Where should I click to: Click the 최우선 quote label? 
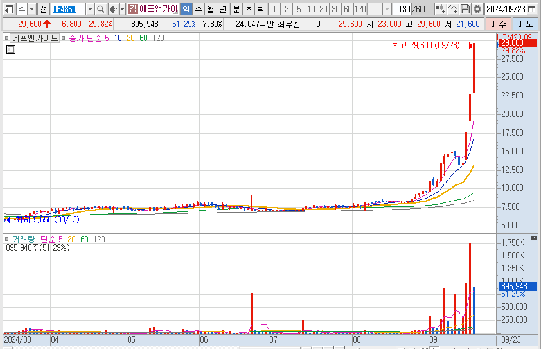point(288,24)
